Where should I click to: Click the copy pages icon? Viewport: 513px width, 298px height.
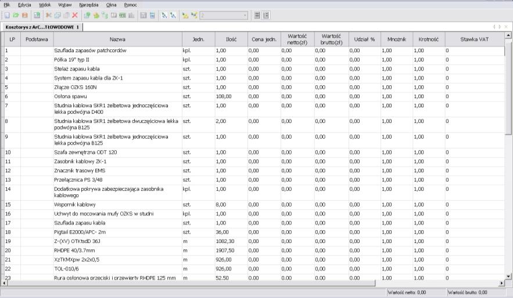pyautogui.click(x=58, y=15)
